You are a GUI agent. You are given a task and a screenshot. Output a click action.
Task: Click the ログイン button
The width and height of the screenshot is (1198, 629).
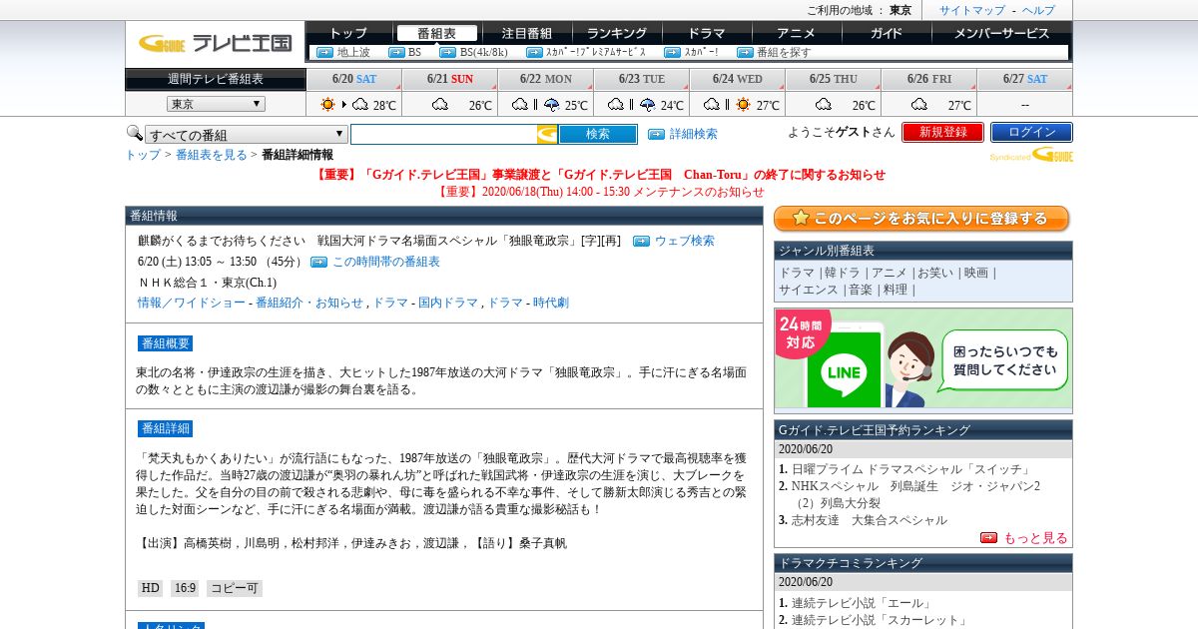pos(1031,132)
